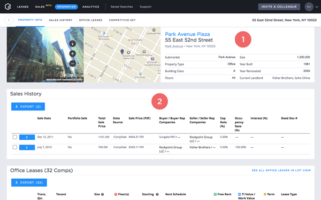See all office leases in list view
This screenshot has width=321, height=200.
pyautogui.click(x=281, y=170)
